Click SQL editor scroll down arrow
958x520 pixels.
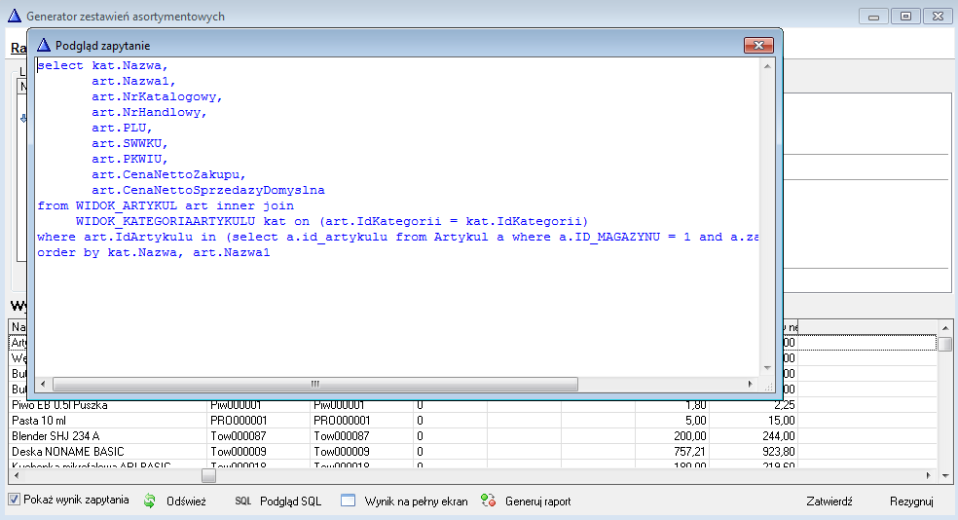[x=767, y=368]
